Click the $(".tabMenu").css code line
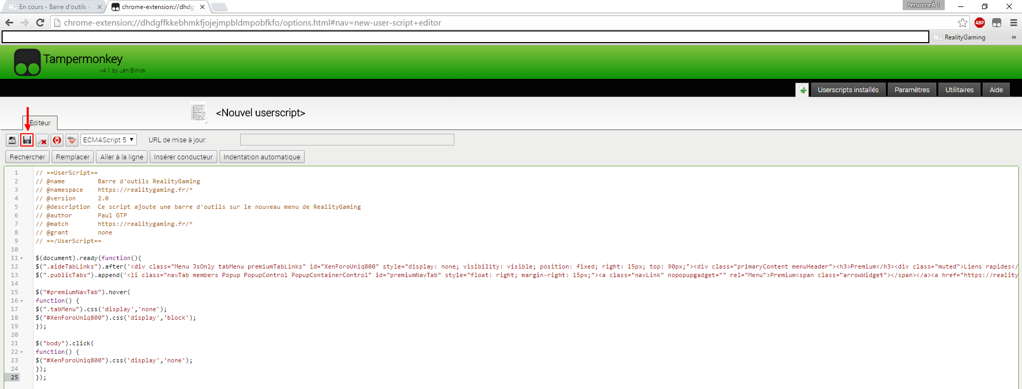The image size is (1022, 389). (x=101, y=310)
